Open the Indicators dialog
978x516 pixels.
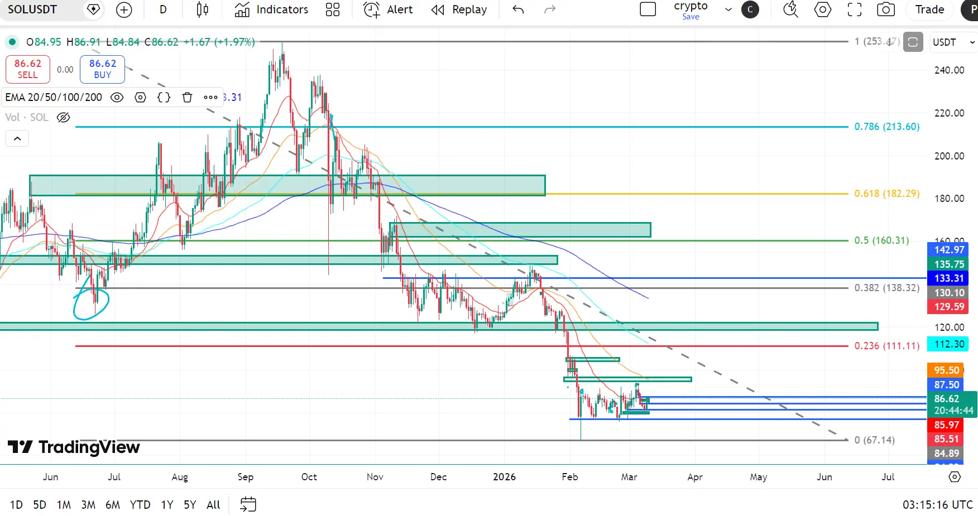271,9
